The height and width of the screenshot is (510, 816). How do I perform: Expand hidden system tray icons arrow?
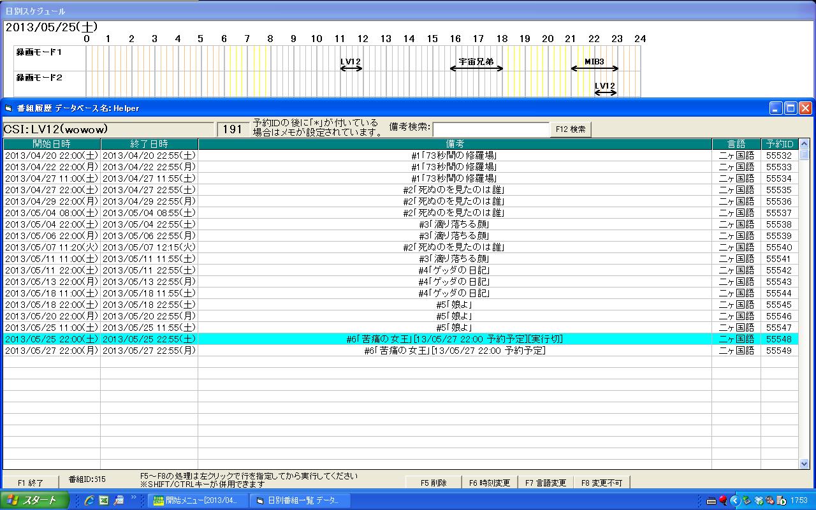coord(734,500)
